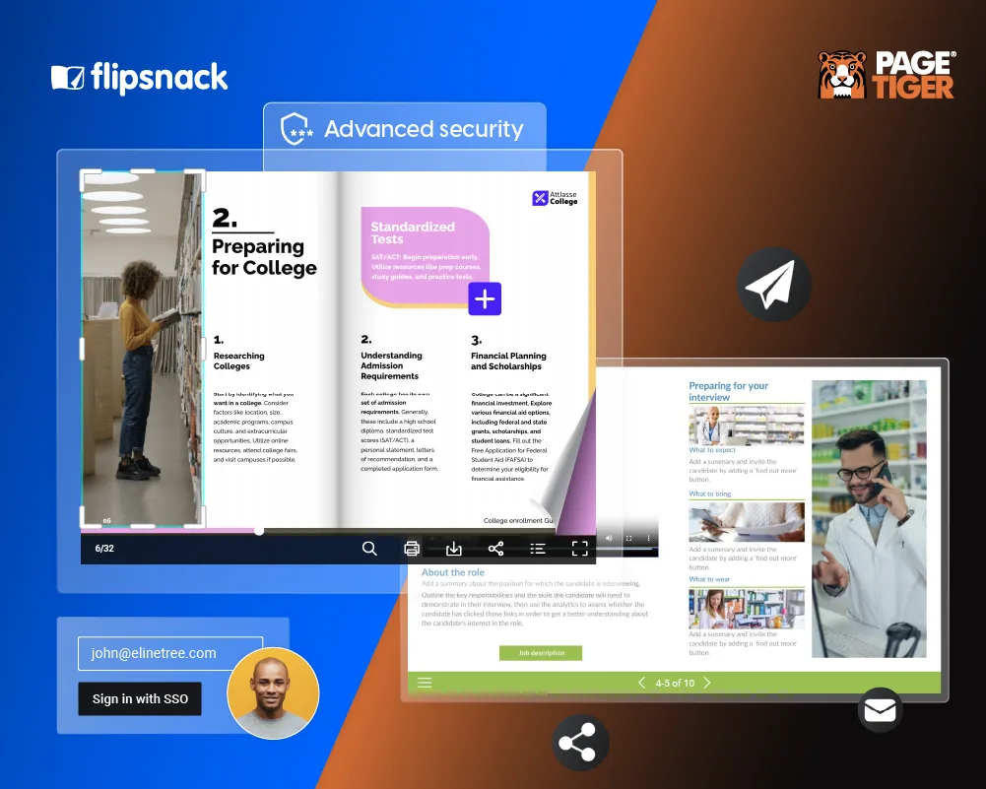
Task: Go to previous page using left chevron
Action: click(642, 683)
